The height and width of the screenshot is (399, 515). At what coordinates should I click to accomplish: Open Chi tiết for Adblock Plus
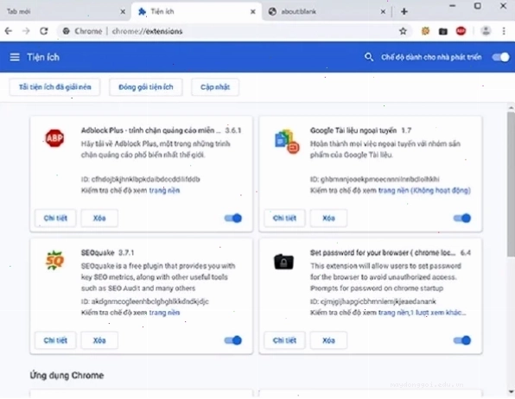pyautogui.click(x=55, y=218)
